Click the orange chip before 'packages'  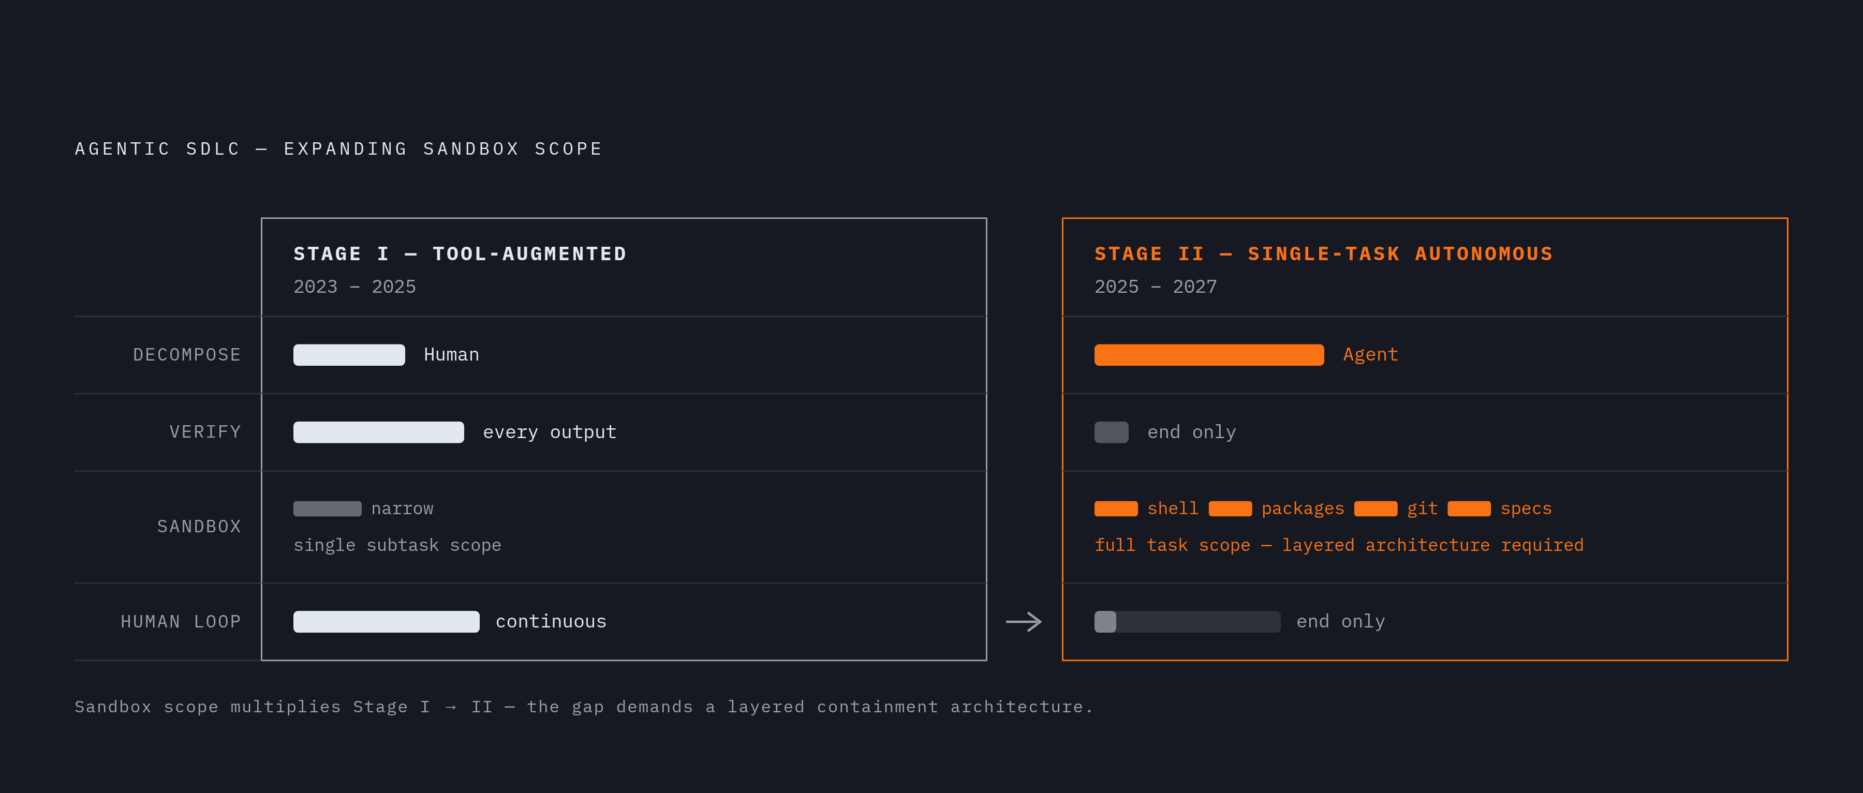(1230, 509)
